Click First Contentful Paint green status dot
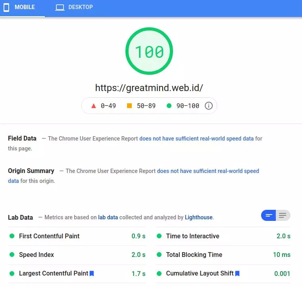The height and width of the screenshot is (287, 302). tap(12, 236)
